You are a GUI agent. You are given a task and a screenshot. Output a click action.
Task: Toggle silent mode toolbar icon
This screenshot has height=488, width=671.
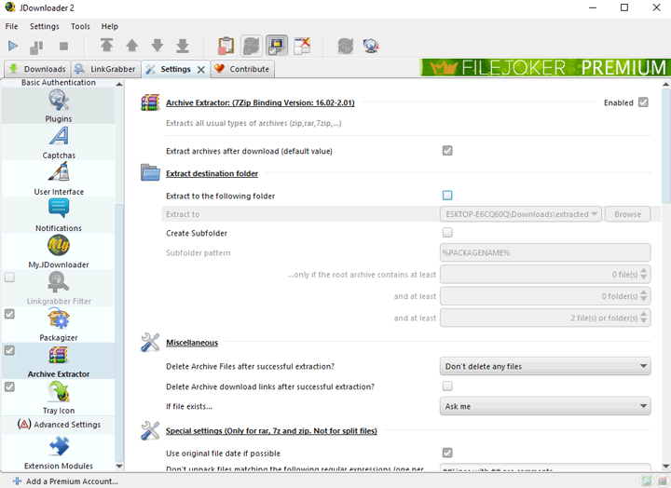click(302, 46)
